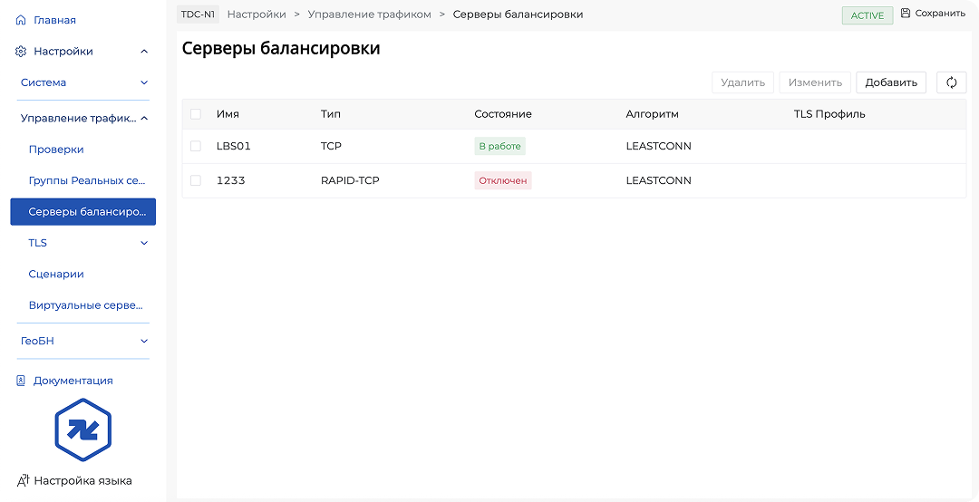Screen dimensions: 979x502
Task: Click the gear icon beside Настройки
Action: point(21,52)
